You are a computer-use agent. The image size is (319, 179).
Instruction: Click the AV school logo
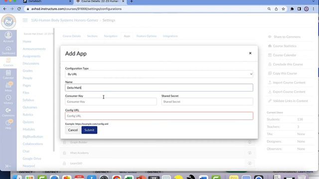pyautogui.click(x=8, y=21)
